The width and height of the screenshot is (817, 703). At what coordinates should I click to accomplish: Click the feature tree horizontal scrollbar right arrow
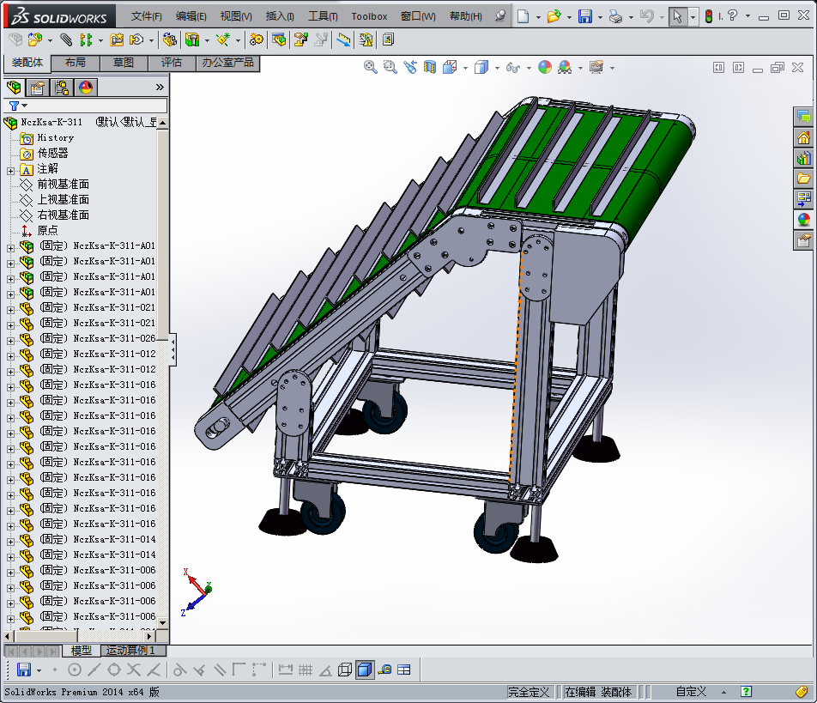point(149,636)
